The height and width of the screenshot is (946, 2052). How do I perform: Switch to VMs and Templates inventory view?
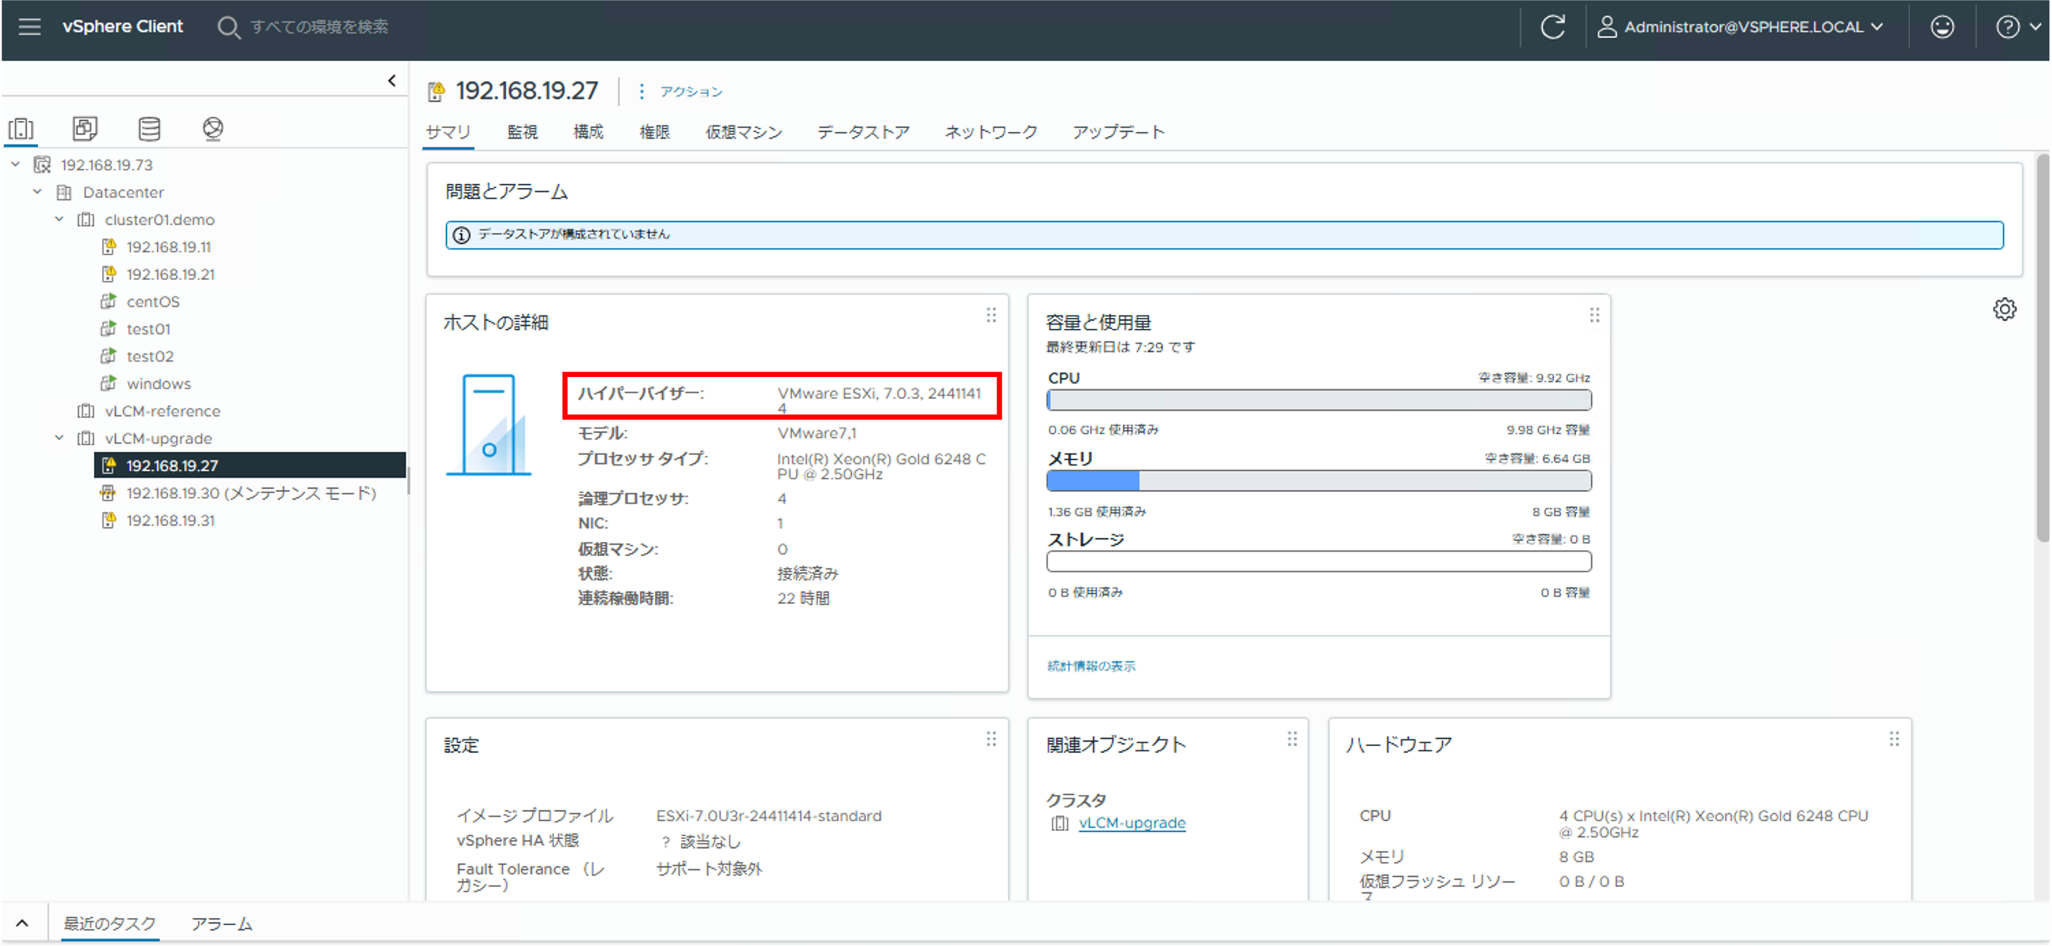point(84,129)
